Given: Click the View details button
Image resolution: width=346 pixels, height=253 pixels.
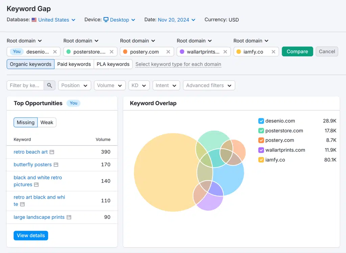Looking at the screenshot, I should pyautogui.click(x=31, y=235).
